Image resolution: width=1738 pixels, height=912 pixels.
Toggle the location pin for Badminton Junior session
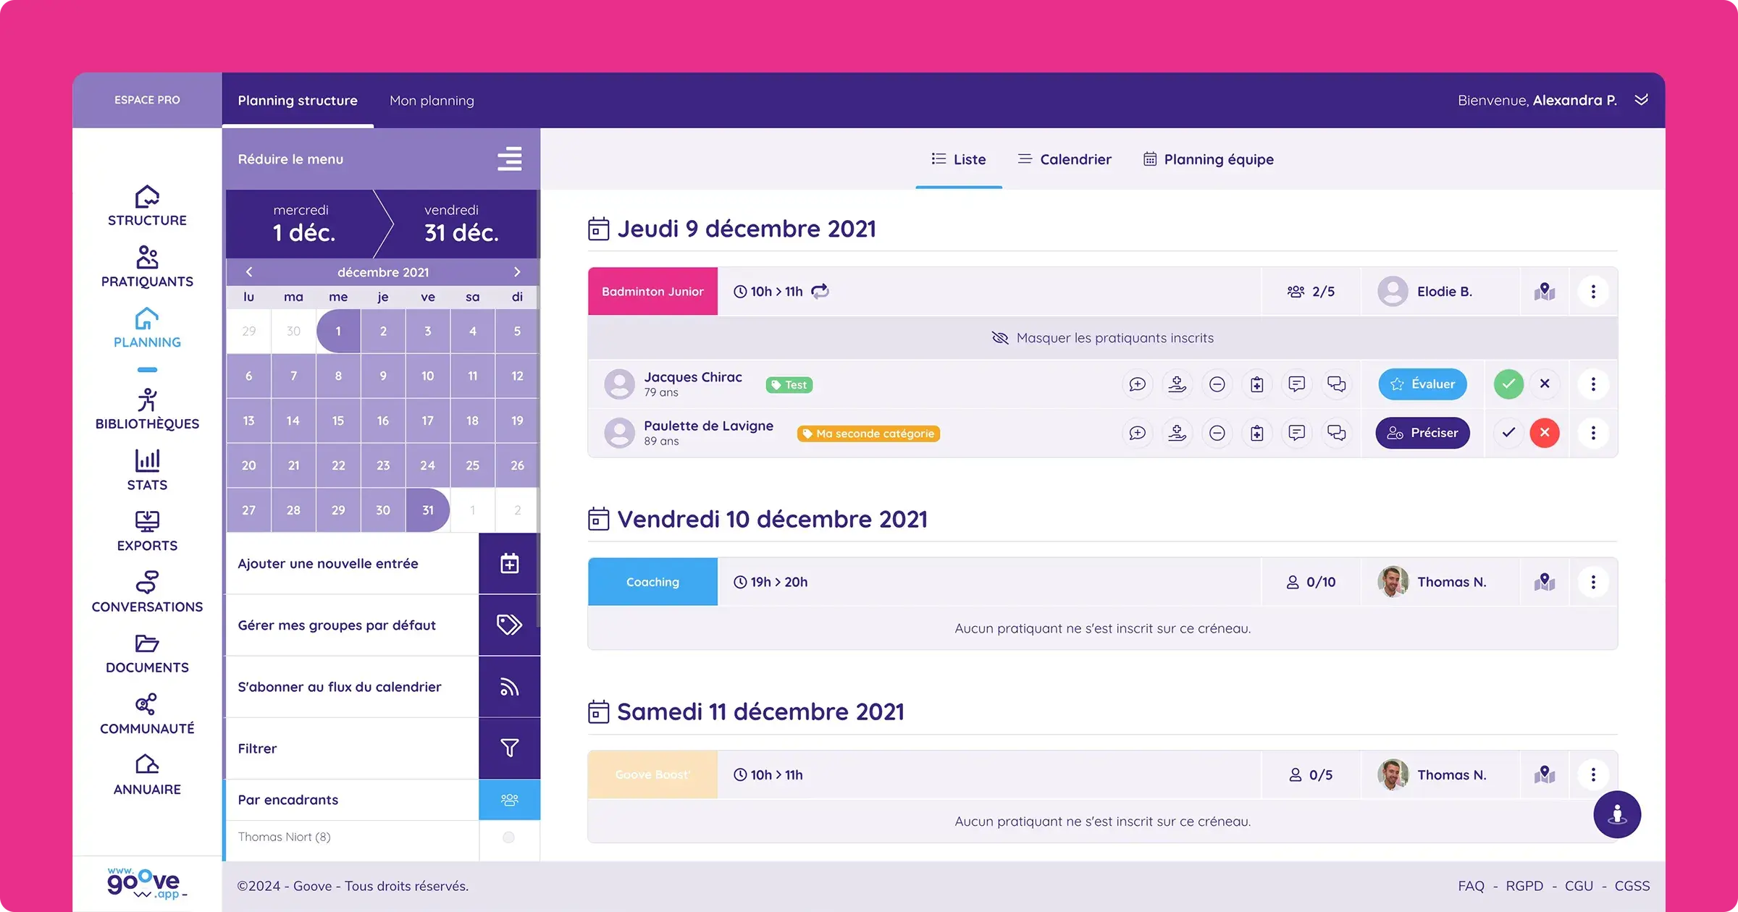pos(1545,290)
